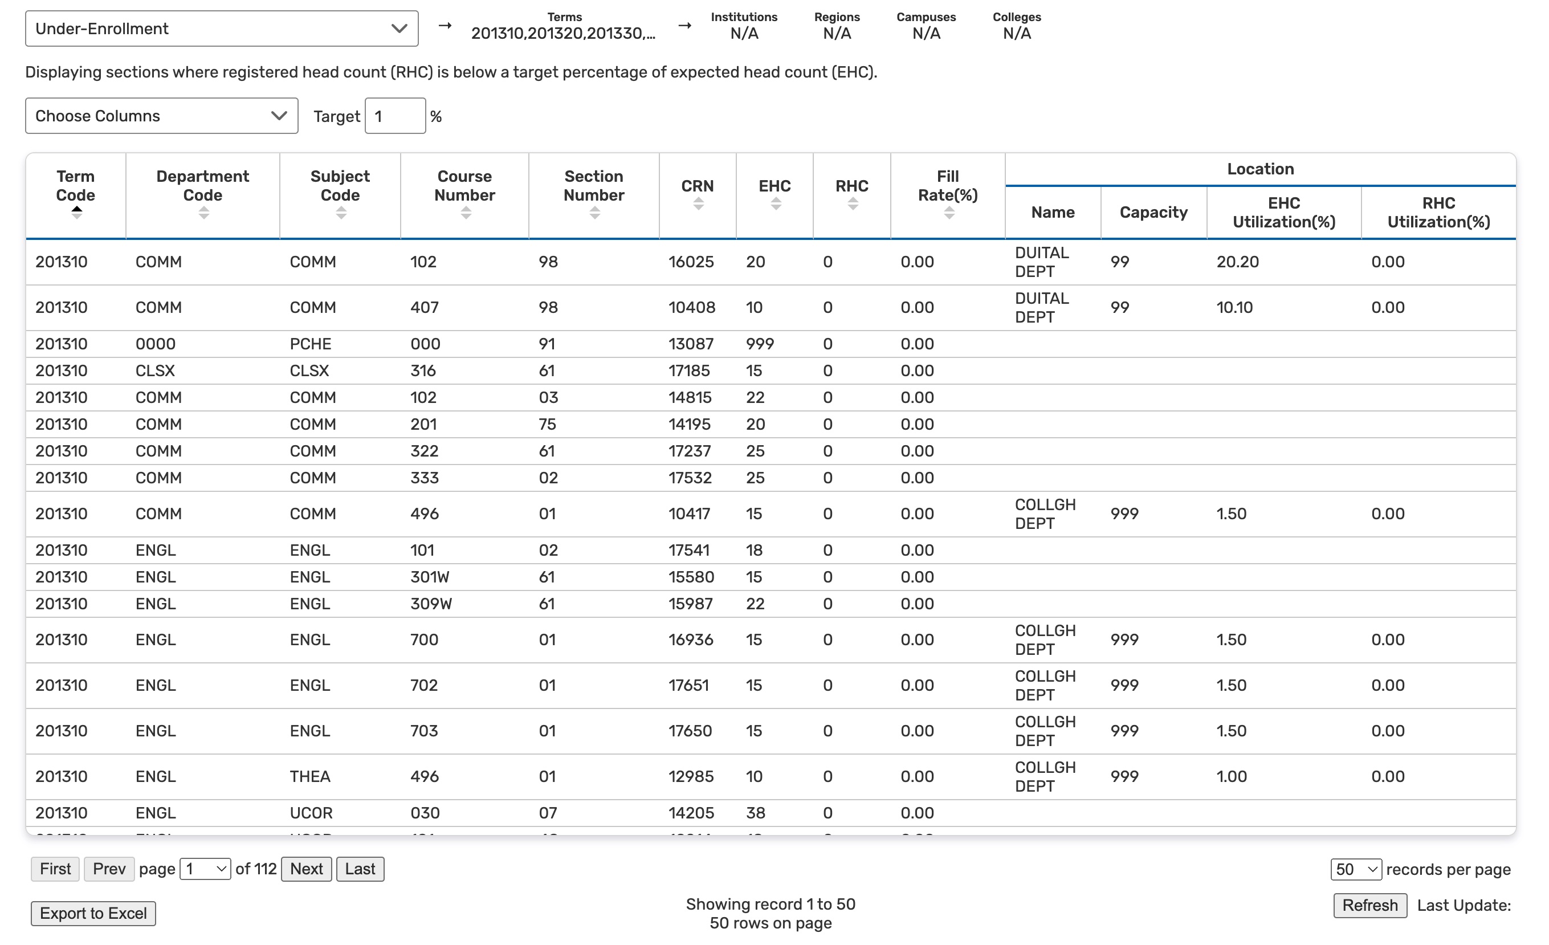
Task: Sort by Term Code column arrows
Action: [x=76, y=213]
